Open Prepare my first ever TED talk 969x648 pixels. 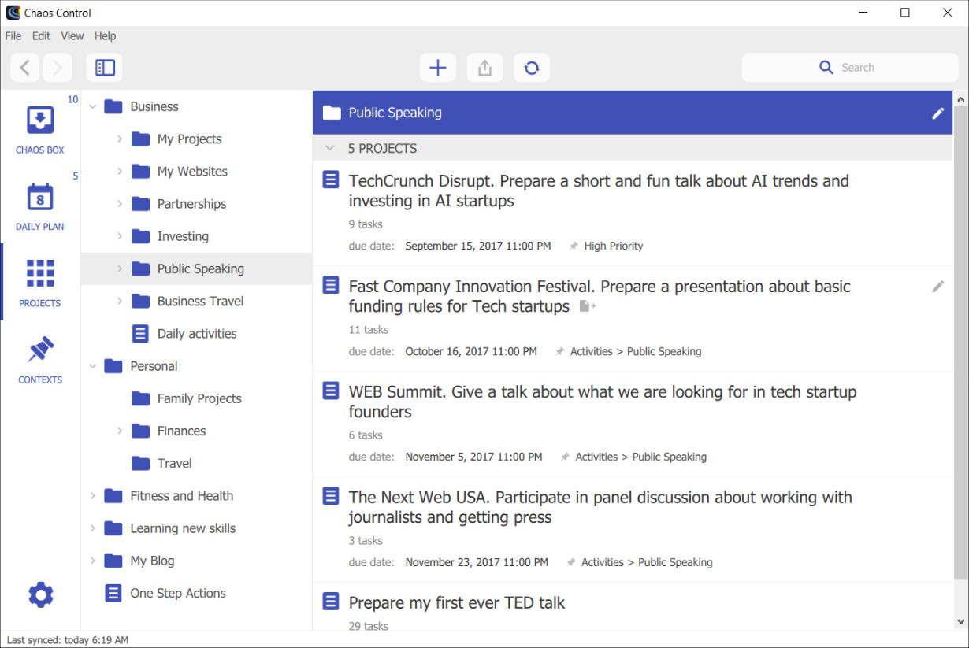(x=457, y=603)
